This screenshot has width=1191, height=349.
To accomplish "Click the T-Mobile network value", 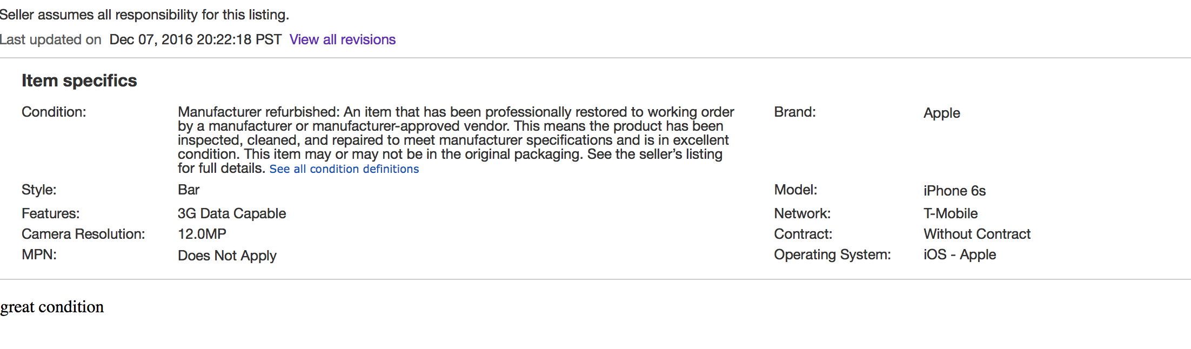I will (951, 213).
